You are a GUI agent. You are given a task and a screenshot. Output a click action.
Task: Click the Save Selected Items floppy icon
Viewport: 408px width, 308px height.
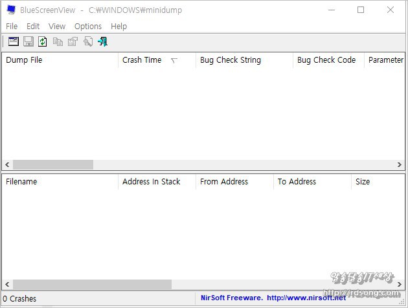click(28, 41)
